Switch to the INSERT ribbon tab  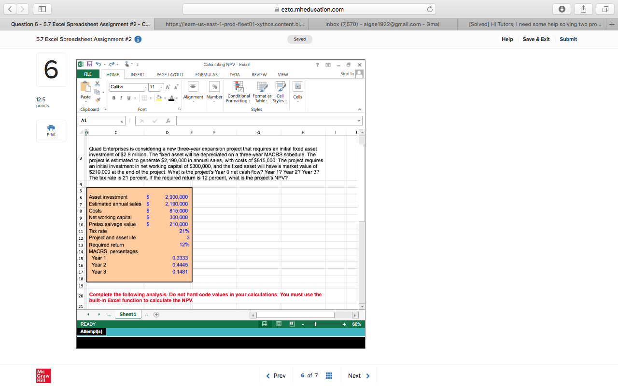[138, 75]
